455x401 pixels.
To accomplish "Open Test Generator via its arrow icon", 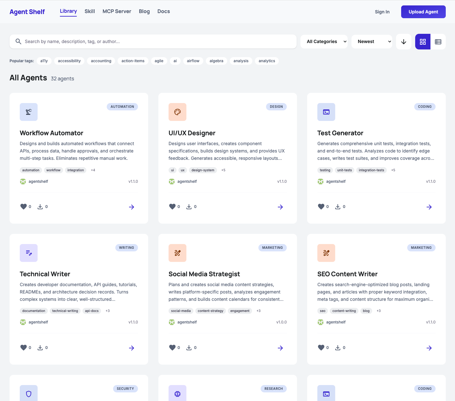I will (429, 207).
